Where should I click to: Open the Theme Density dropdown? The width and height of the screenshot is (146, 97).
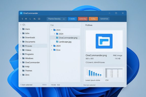pyautogui.click(x=57, y=19)
